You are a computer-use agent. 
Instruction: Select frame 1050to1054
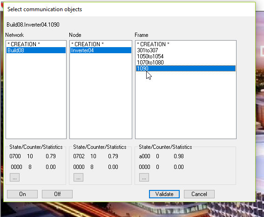click(186, 56)
